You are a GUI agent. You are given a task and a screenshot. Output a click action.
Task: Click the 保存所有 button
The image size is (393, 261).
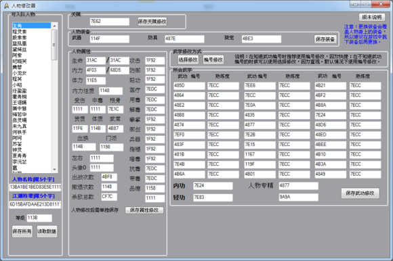coord(22,231)
